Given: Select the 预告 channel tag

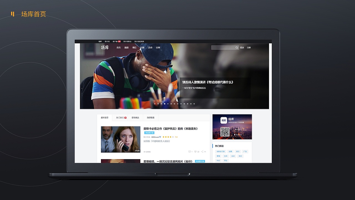Looking at the screenshot, I should (226, 161).
